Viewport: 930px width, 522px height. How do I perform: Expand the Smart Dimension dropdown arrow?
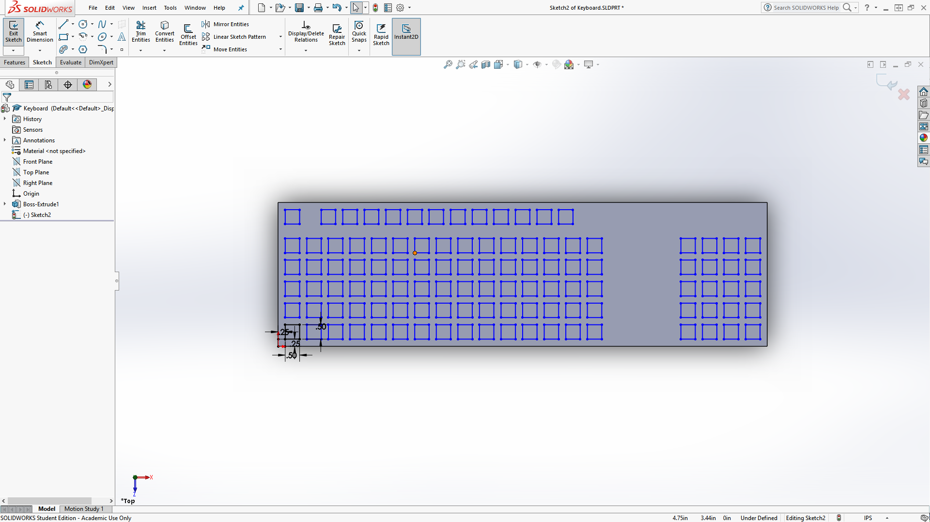pyautogui.click(x=40, y=50)
